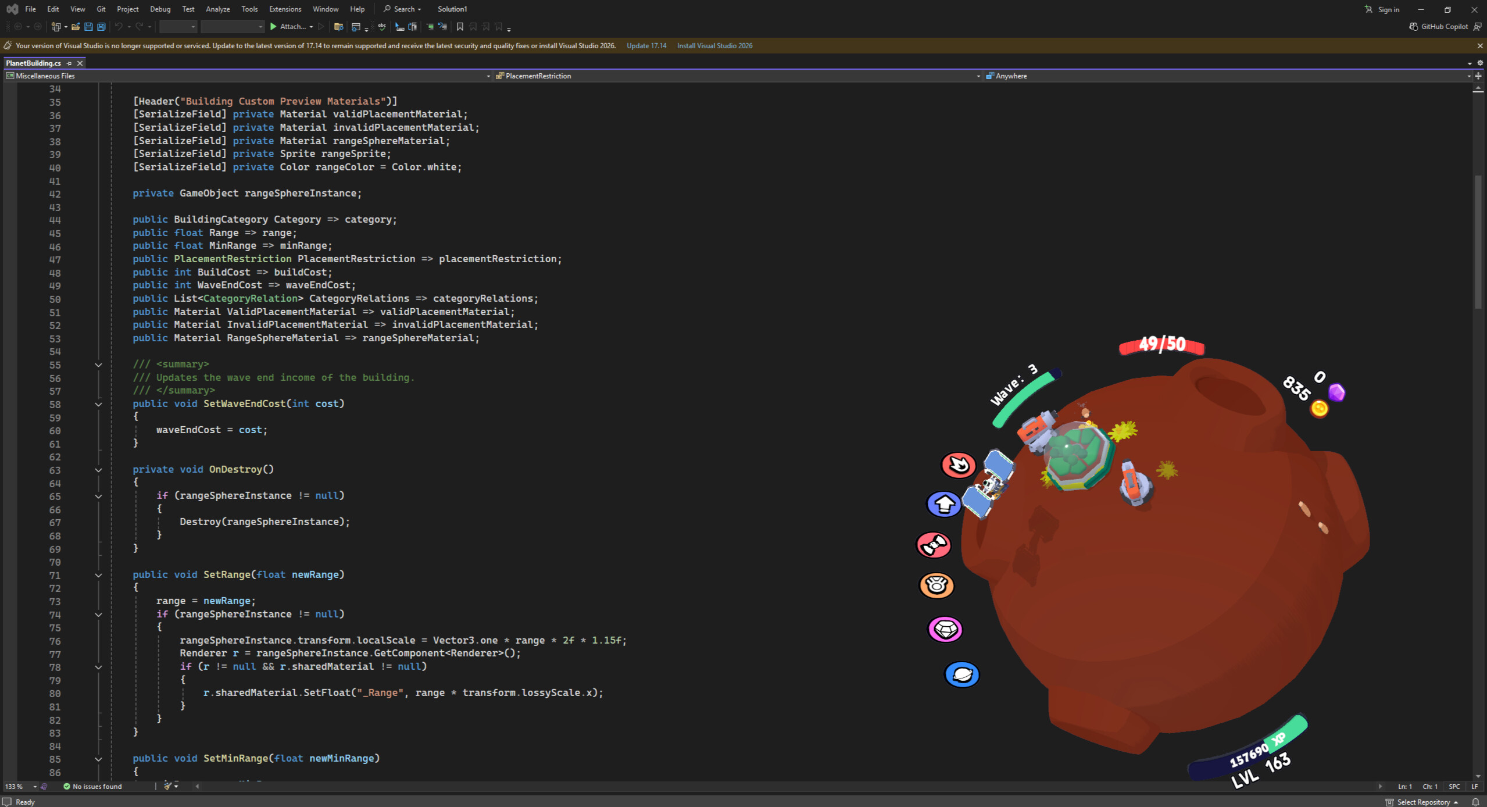Open the Analyze menu

pos(218,9)
